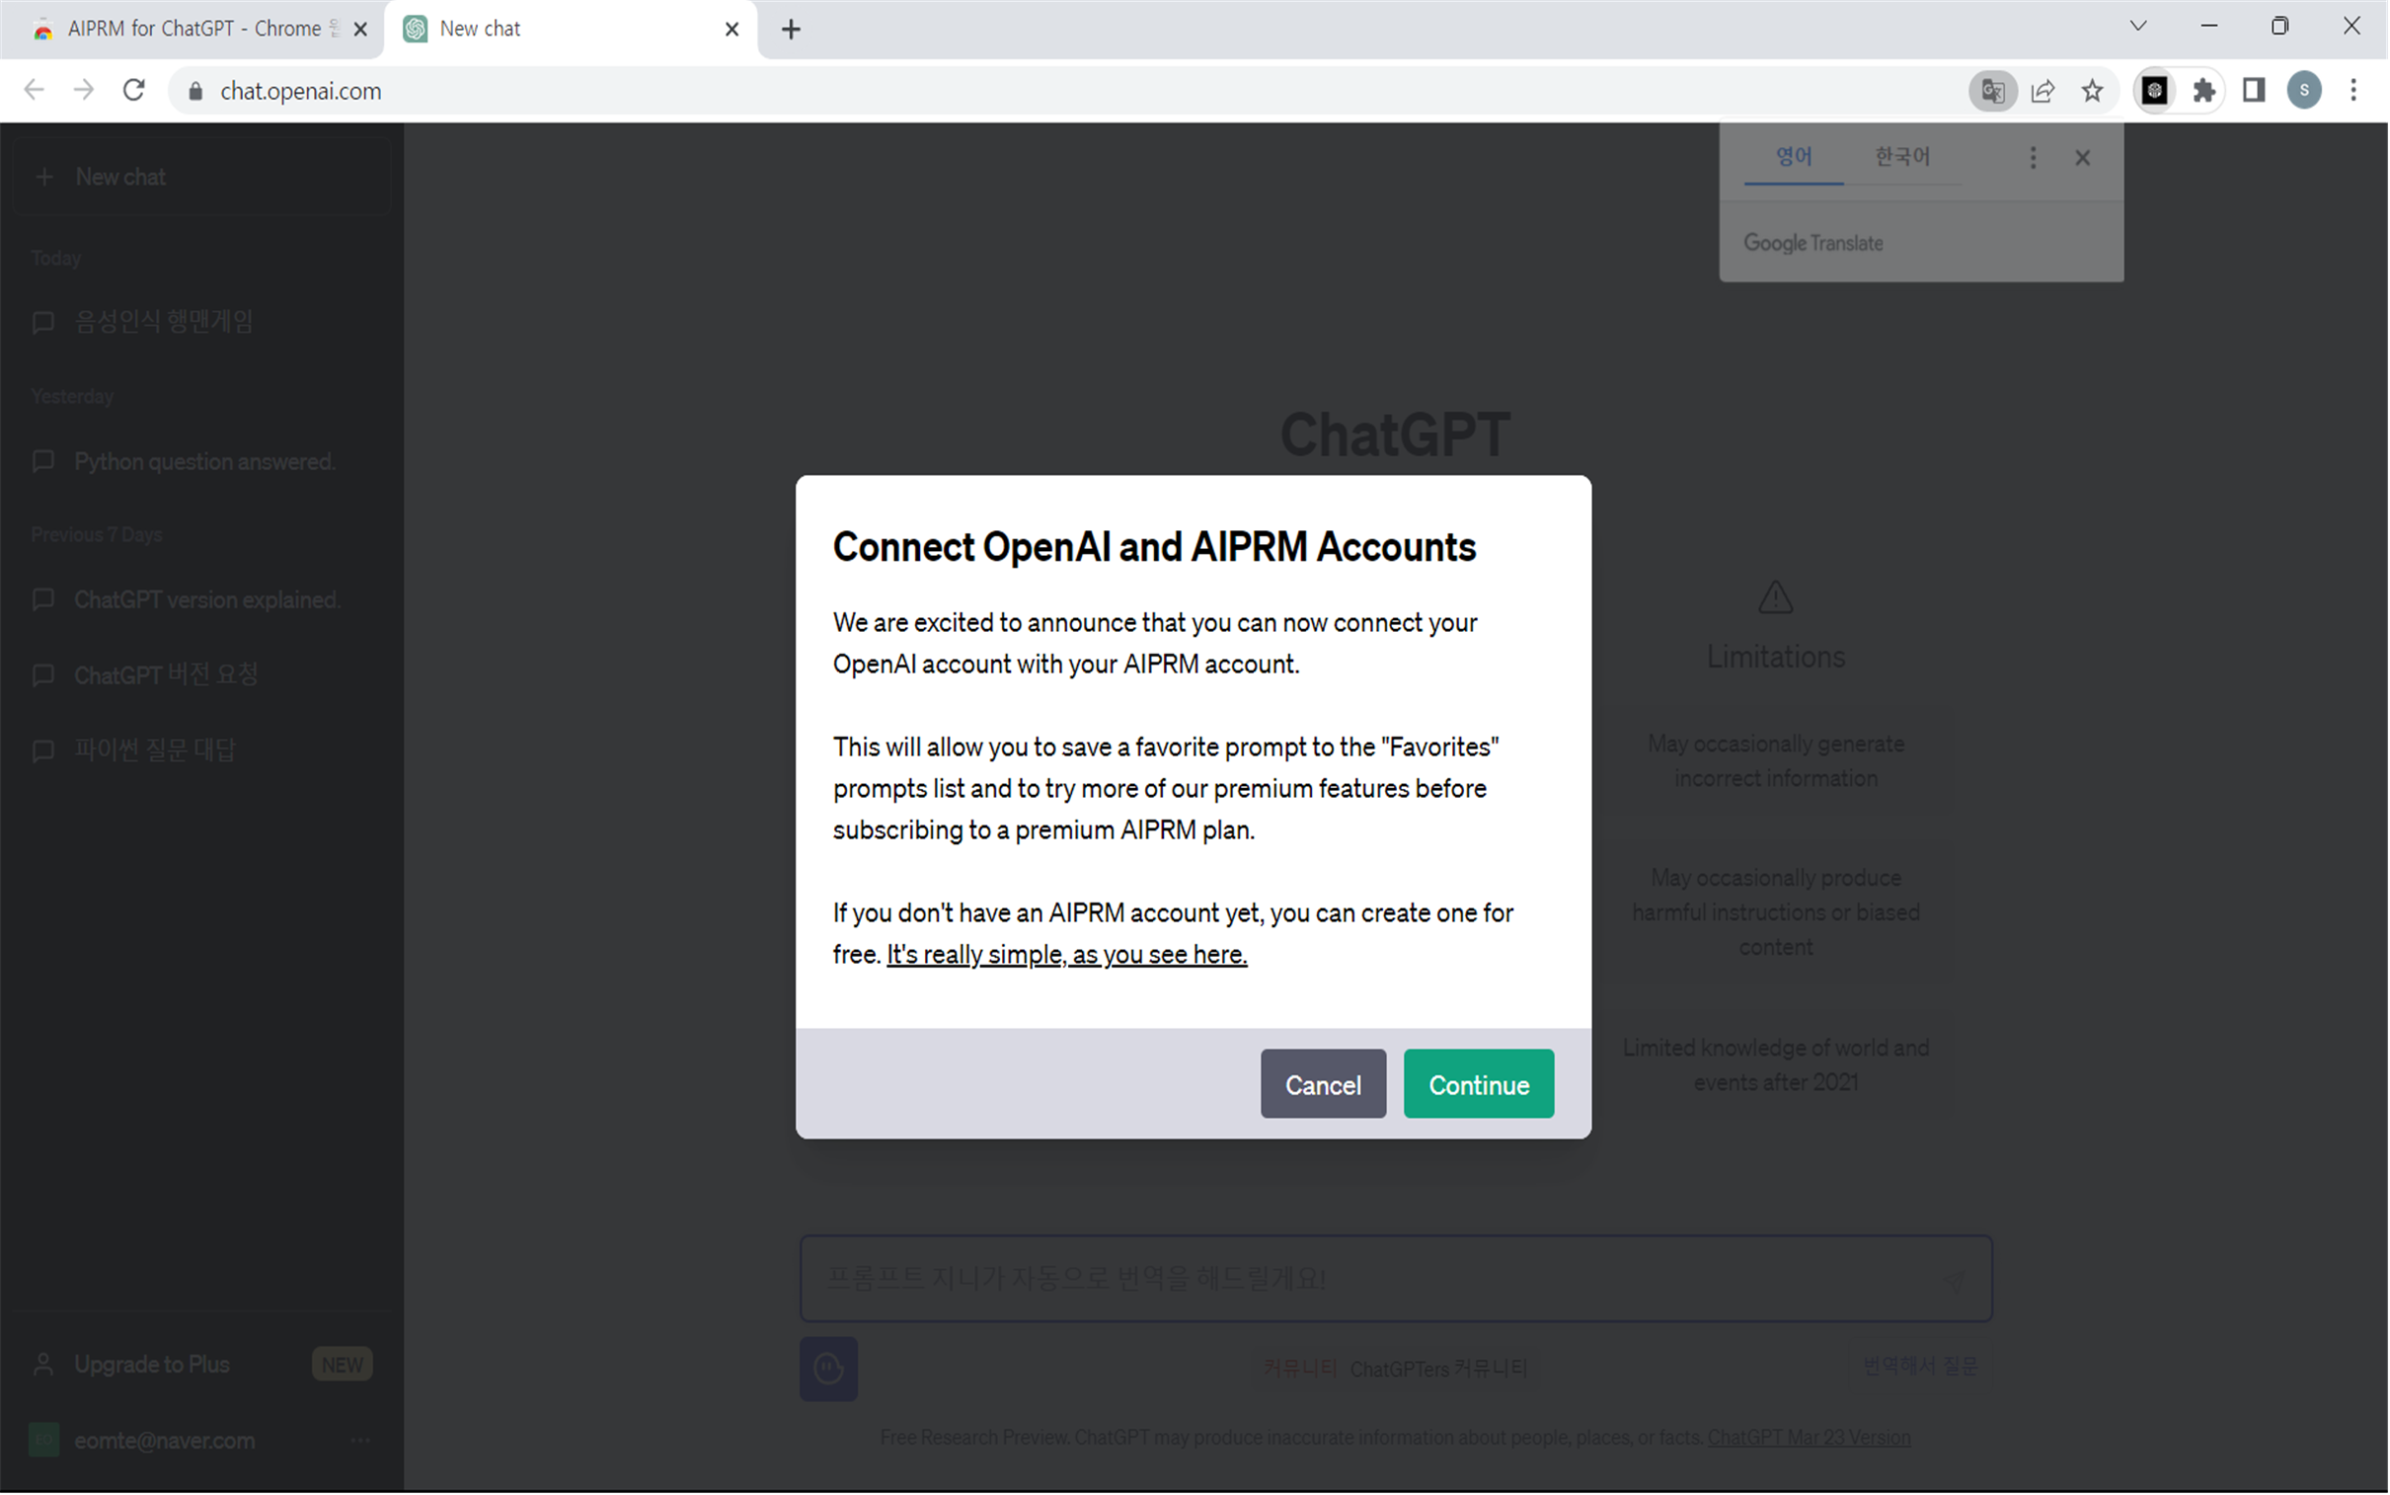This screenshot has height=1495, width=2390.
Task: Click the three dots beside eomte@naver.com
Action: tap(360, 1442)
